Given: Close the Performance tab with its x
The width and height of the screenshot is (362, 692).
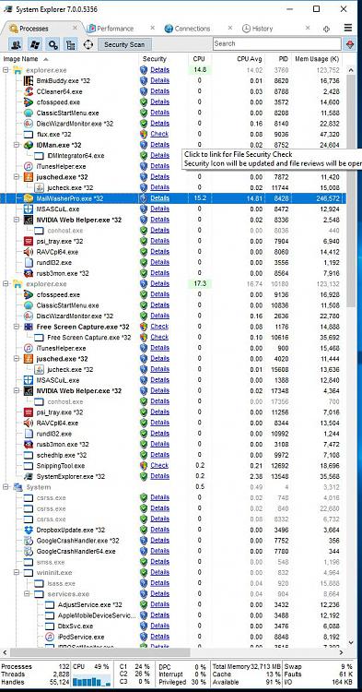Looking at the screenshot, I should (152, 28).
